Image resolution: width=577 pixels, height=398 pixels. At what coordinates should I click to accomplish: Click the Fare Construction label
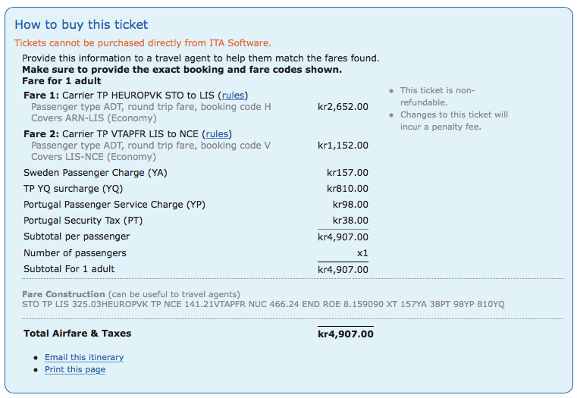64,294
